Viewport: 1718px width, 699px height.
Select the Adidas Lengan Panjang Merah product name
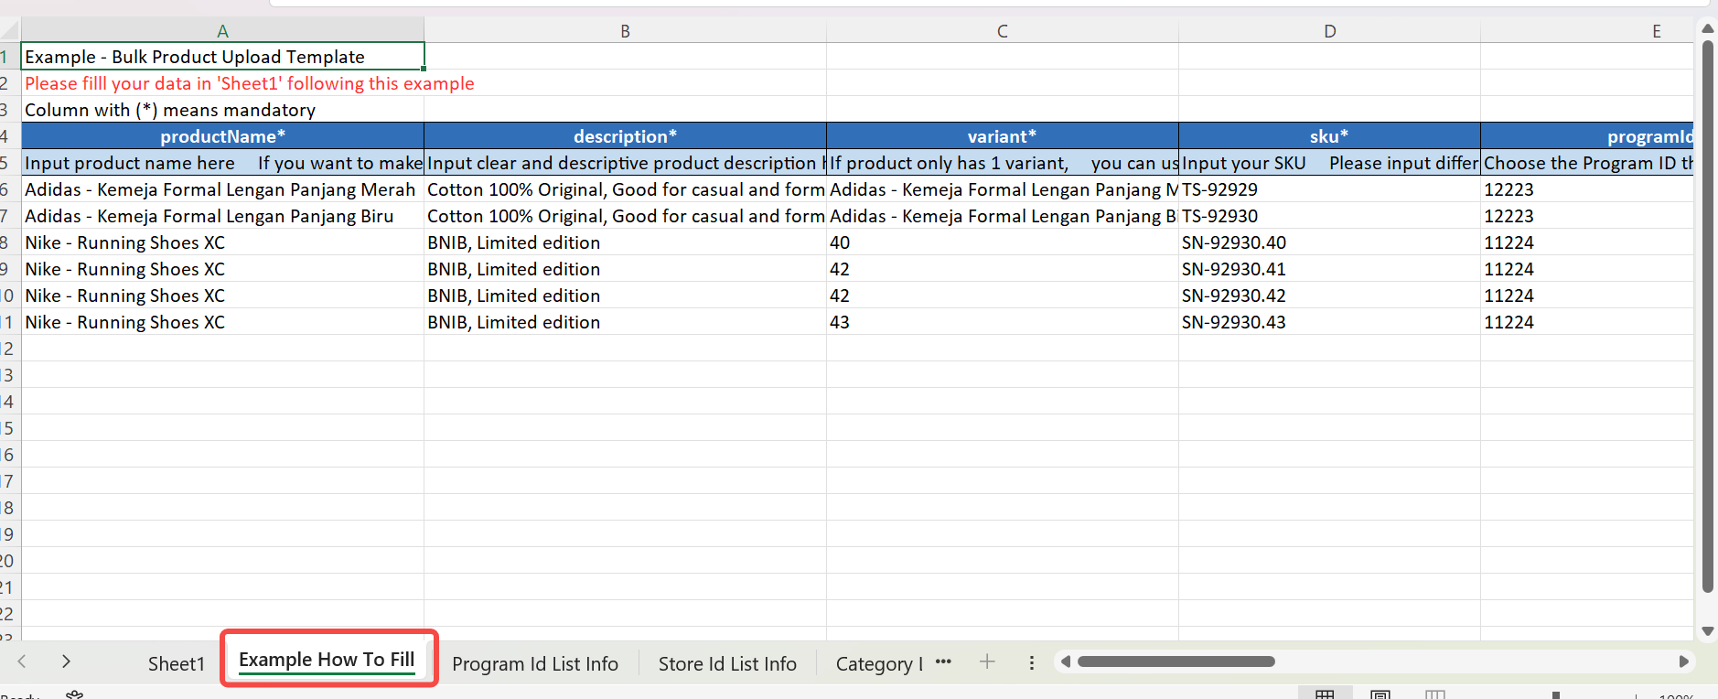tap(222, 189)
